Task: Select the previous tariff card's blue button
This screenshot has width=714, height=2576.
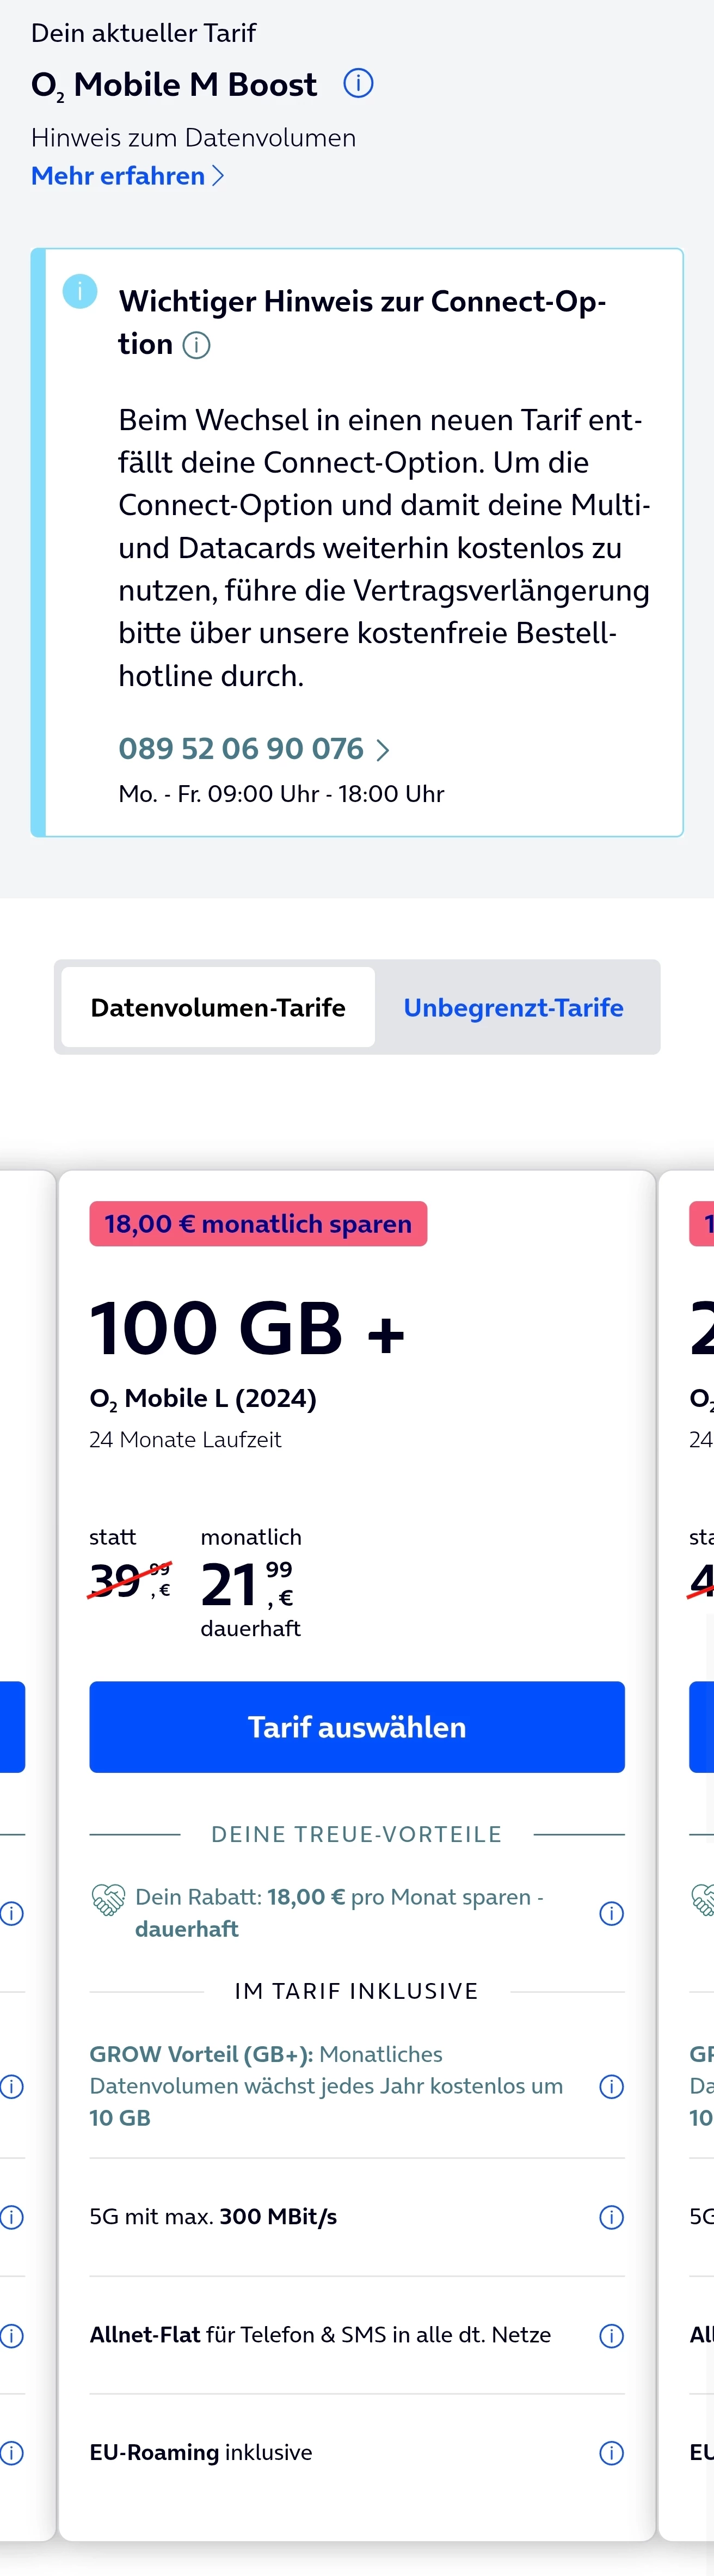Action: (x=11, y=1727)
